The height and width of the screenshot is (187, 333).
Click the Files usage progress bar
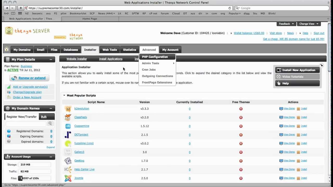(x=35, y=178)
